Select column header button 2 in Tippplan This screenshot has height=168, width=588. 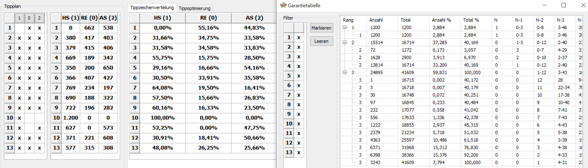coord(39,18)
